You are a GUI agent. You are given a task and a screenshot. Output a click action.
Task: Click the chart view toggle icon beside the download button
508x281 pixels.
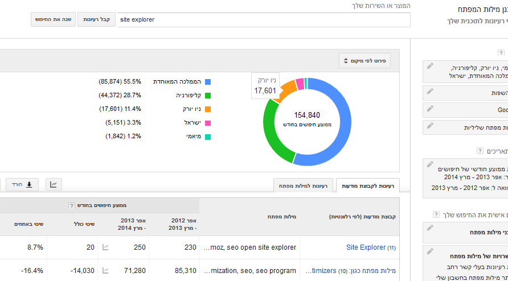coord(54,184)
